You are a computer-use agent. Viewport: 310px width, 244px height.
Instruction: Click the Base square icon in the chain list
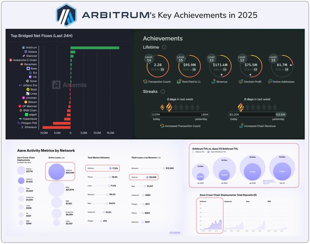click(x=28, y=68)
